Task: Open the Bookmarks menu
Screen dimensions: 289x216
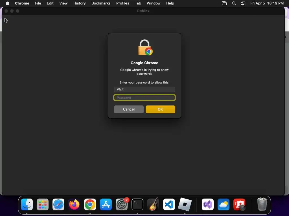Action: pyautogui.click(x=101, y=3)
